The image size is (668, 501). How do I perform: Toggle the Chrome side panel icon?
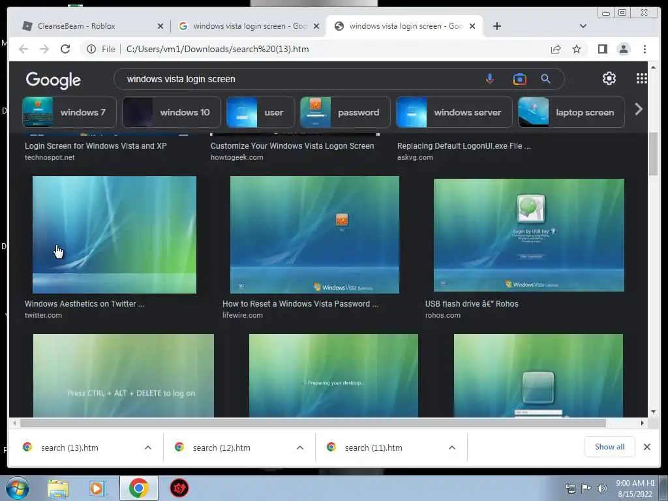[x=602, y=49]
